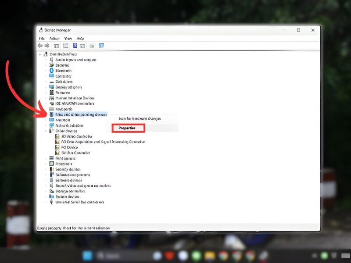This screenshot has width=351, height=263.
Task: Click the 3D Video Controller device icon
Action: click(x=57, y=136)
